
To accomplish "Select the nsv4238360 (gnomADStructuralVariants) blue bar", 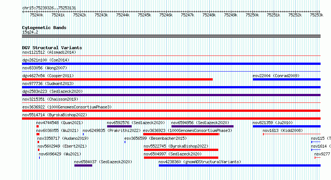I will click(240, 165).
